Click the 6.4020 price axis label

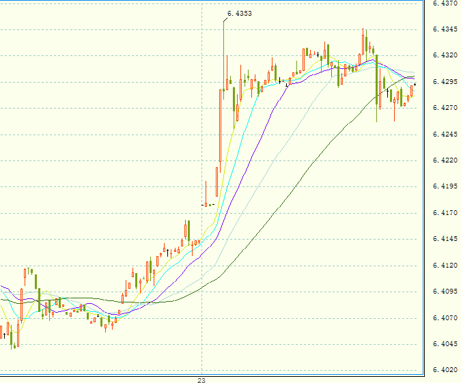tap(445, 370)
